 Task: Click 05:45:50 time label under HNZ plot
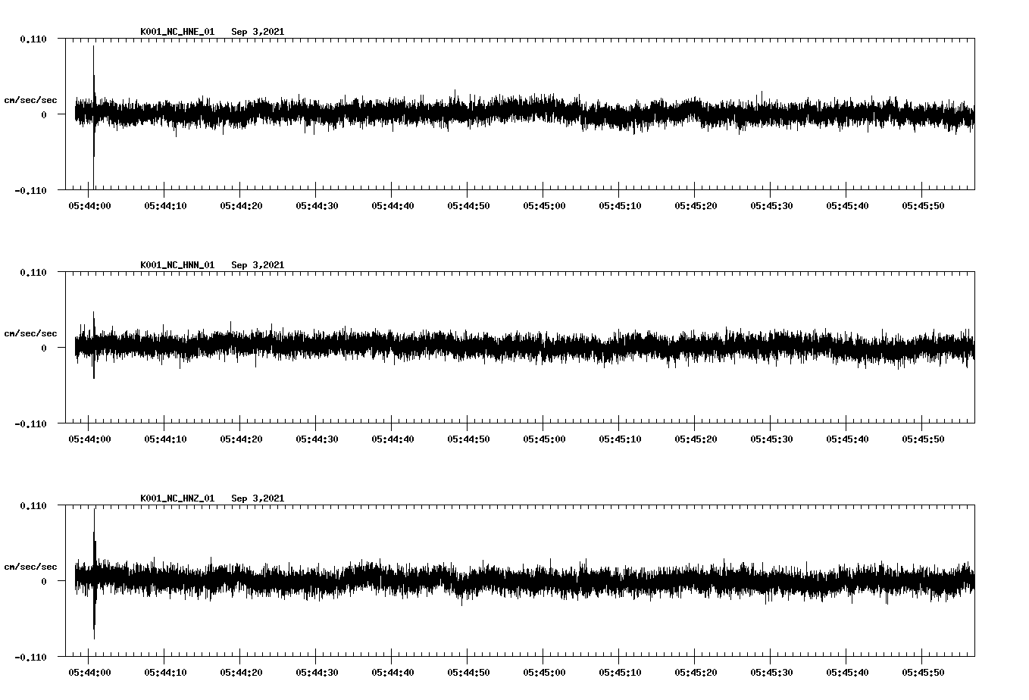[924, 672]
